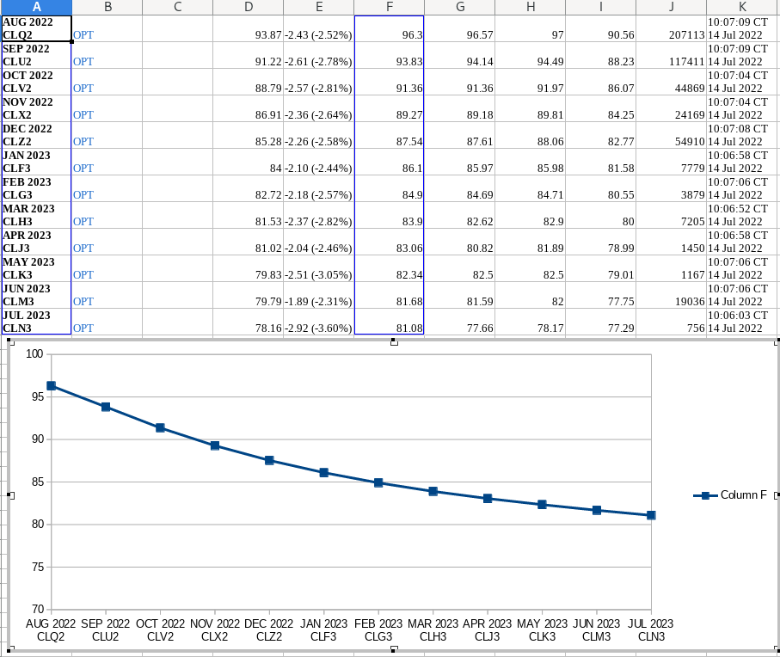Viewport: 780px width, 657px height.
Task: Click the OPT link in the AUG 2022 row
Action: [83, 35]
